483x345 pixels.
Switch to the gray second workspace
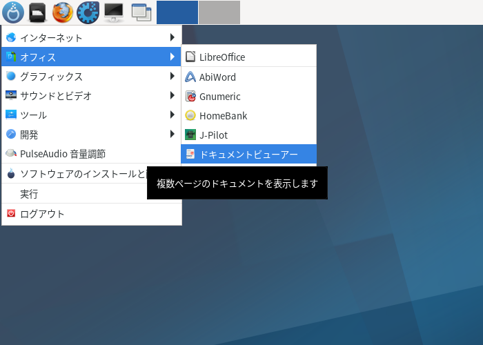click(219, 12)
